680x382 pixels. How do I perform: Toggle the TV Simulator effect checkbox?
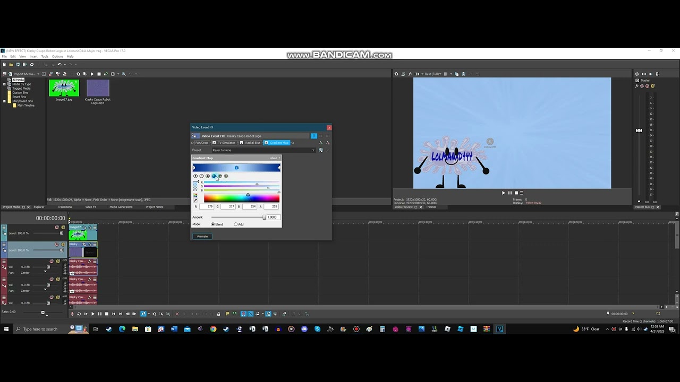[214, 143]
